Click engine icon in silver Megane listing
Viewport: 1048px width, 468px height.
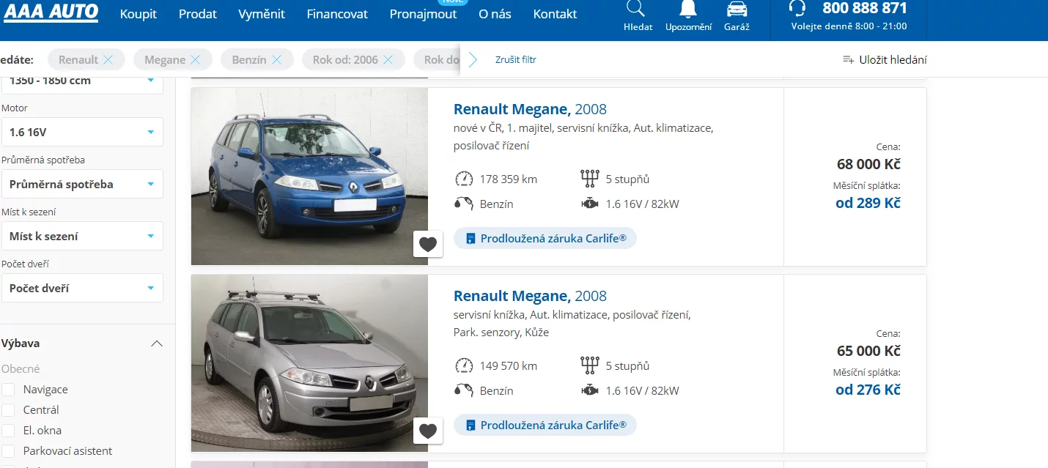589,390
